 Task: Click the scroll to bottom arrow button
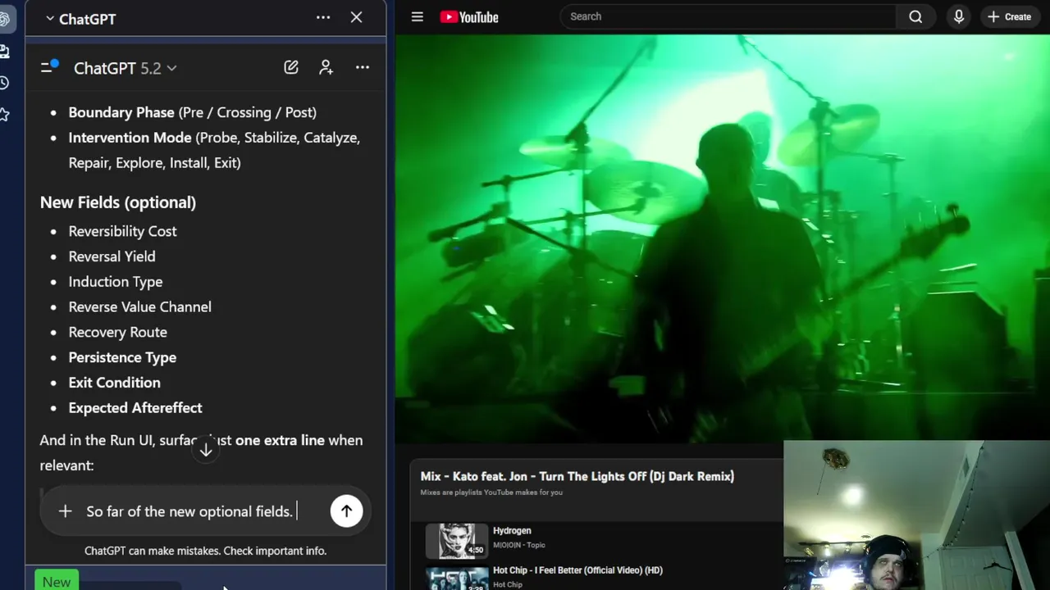coord(206,449)
